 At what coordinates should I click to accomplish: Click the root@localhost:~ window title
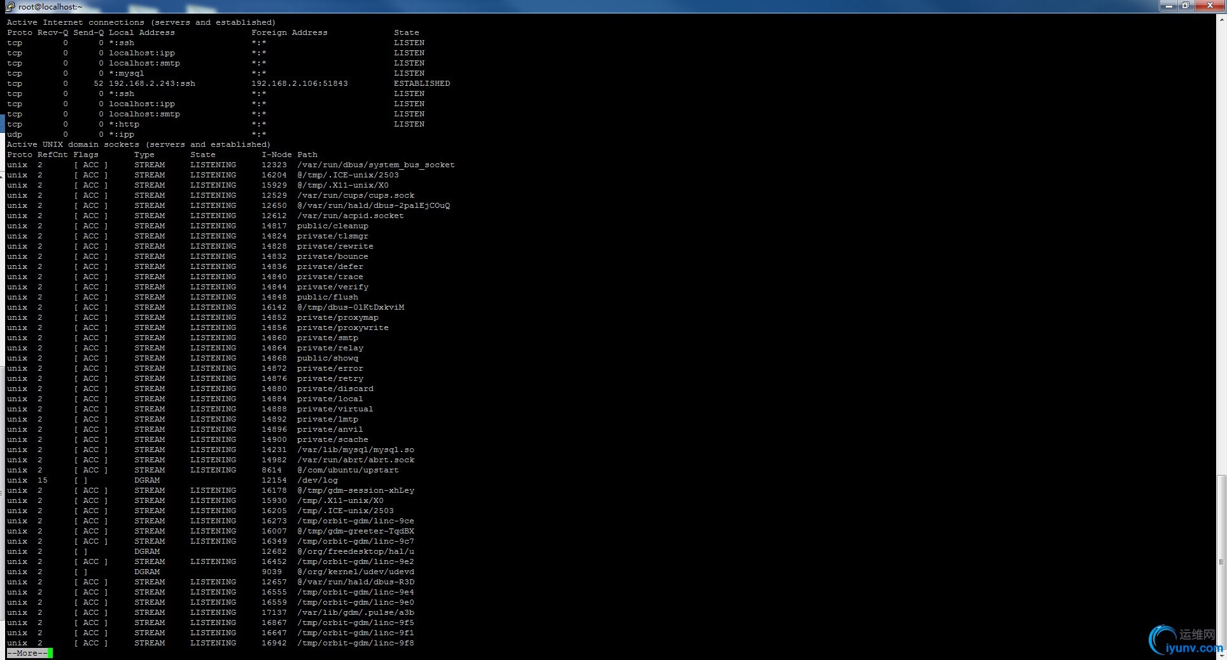pyautogui.click(x=50, y=7)
